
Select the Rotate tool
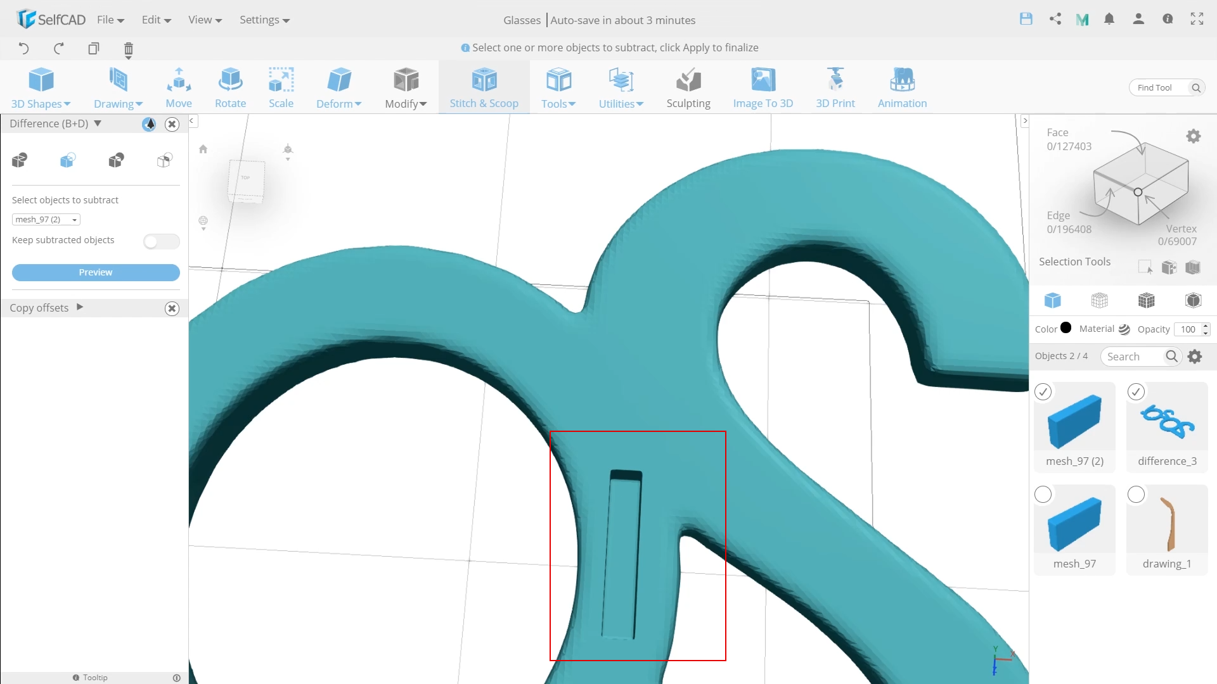point(230,88)
